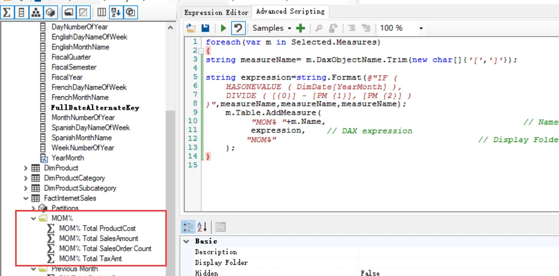Click the DayNumberOfYear column icon
Screen dimensions: 559x276
[x=43, y=27]
